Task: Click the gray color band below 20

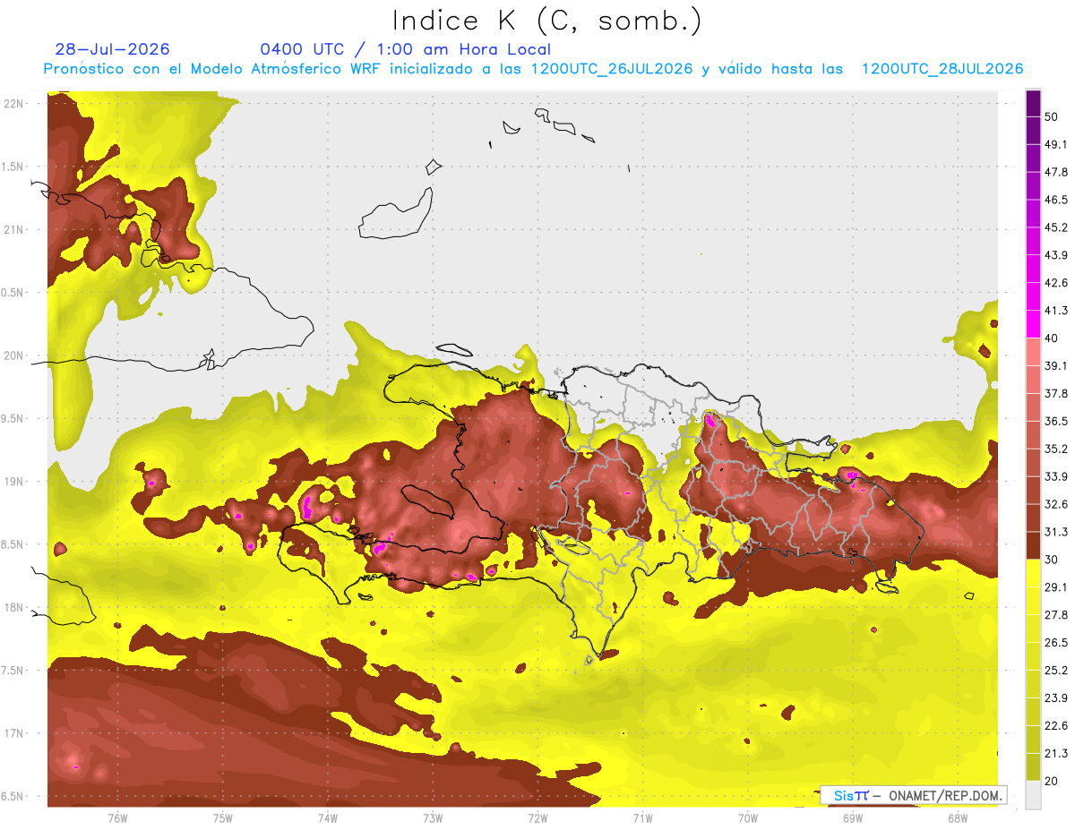Action: 1034,794
